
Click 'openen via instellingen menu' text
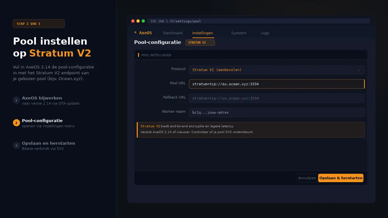pyautogui.click(x=48, y=126)
